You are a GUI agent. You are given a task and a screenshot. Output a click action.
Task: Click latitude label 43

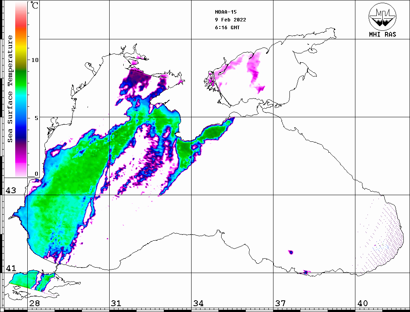tap(11, 190)
